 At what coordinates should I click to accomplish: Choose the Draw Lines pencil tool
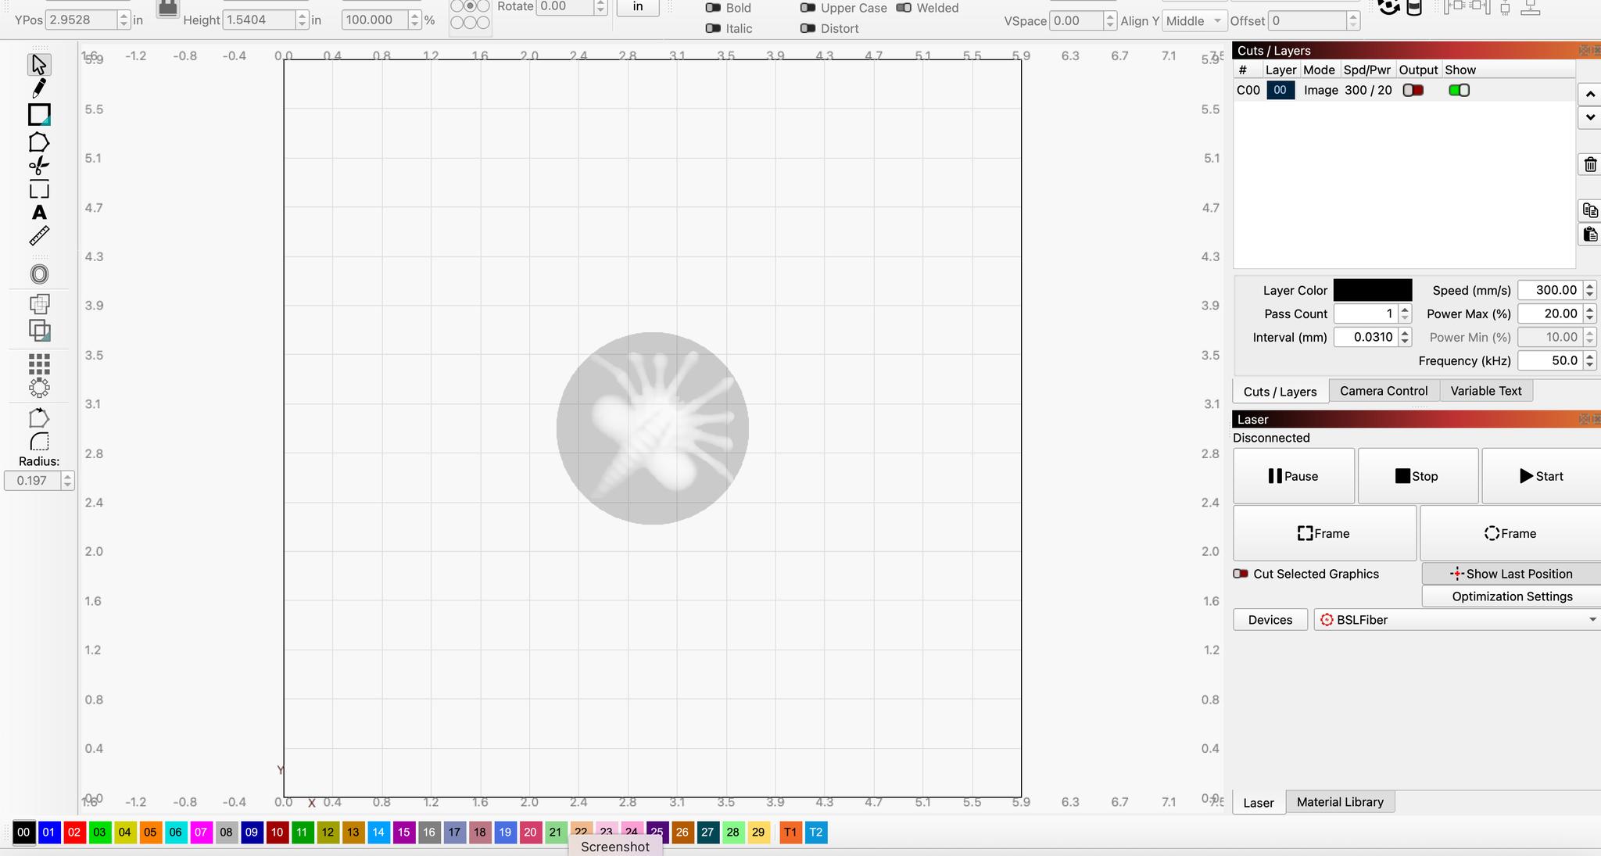click(39, 88)
